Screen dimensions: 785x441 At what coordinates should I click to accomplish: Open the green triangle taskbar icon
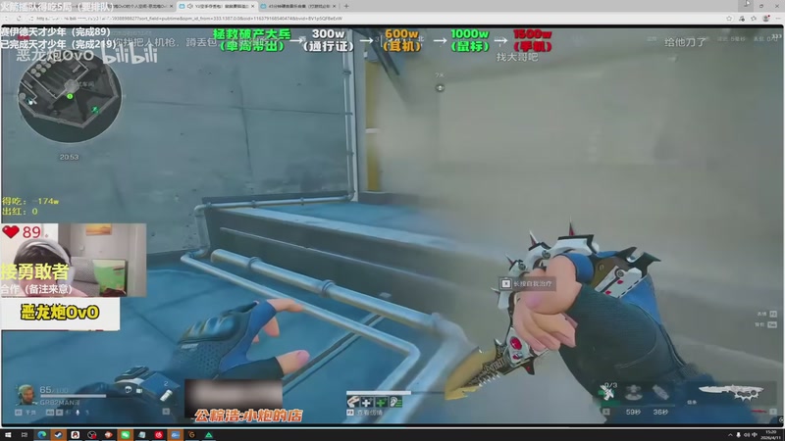click(209, 435)
